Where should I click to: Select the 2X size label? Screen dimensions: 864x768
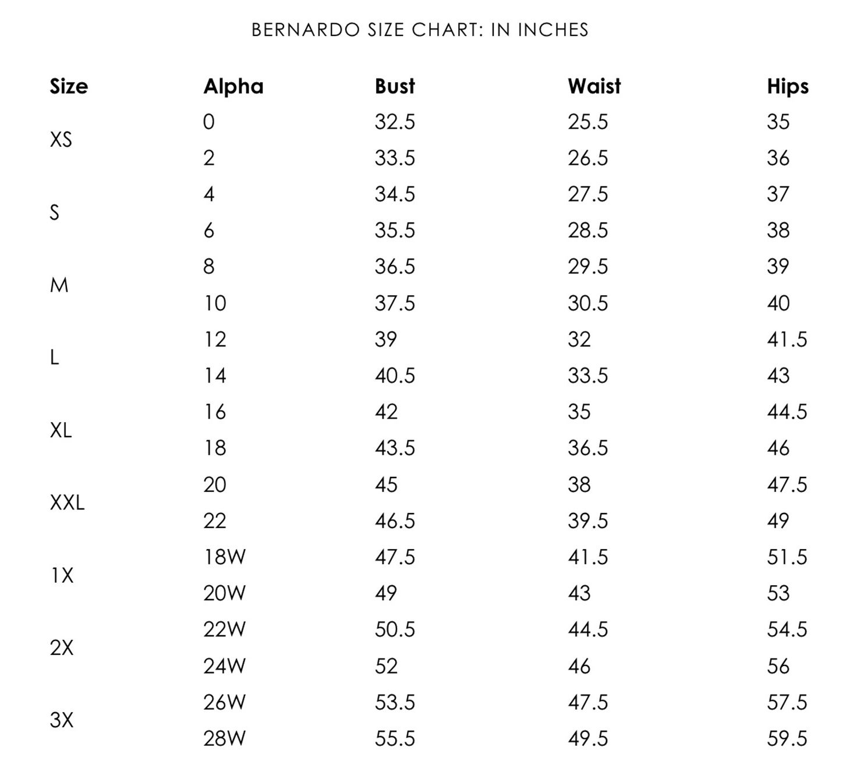coord(62,647)
